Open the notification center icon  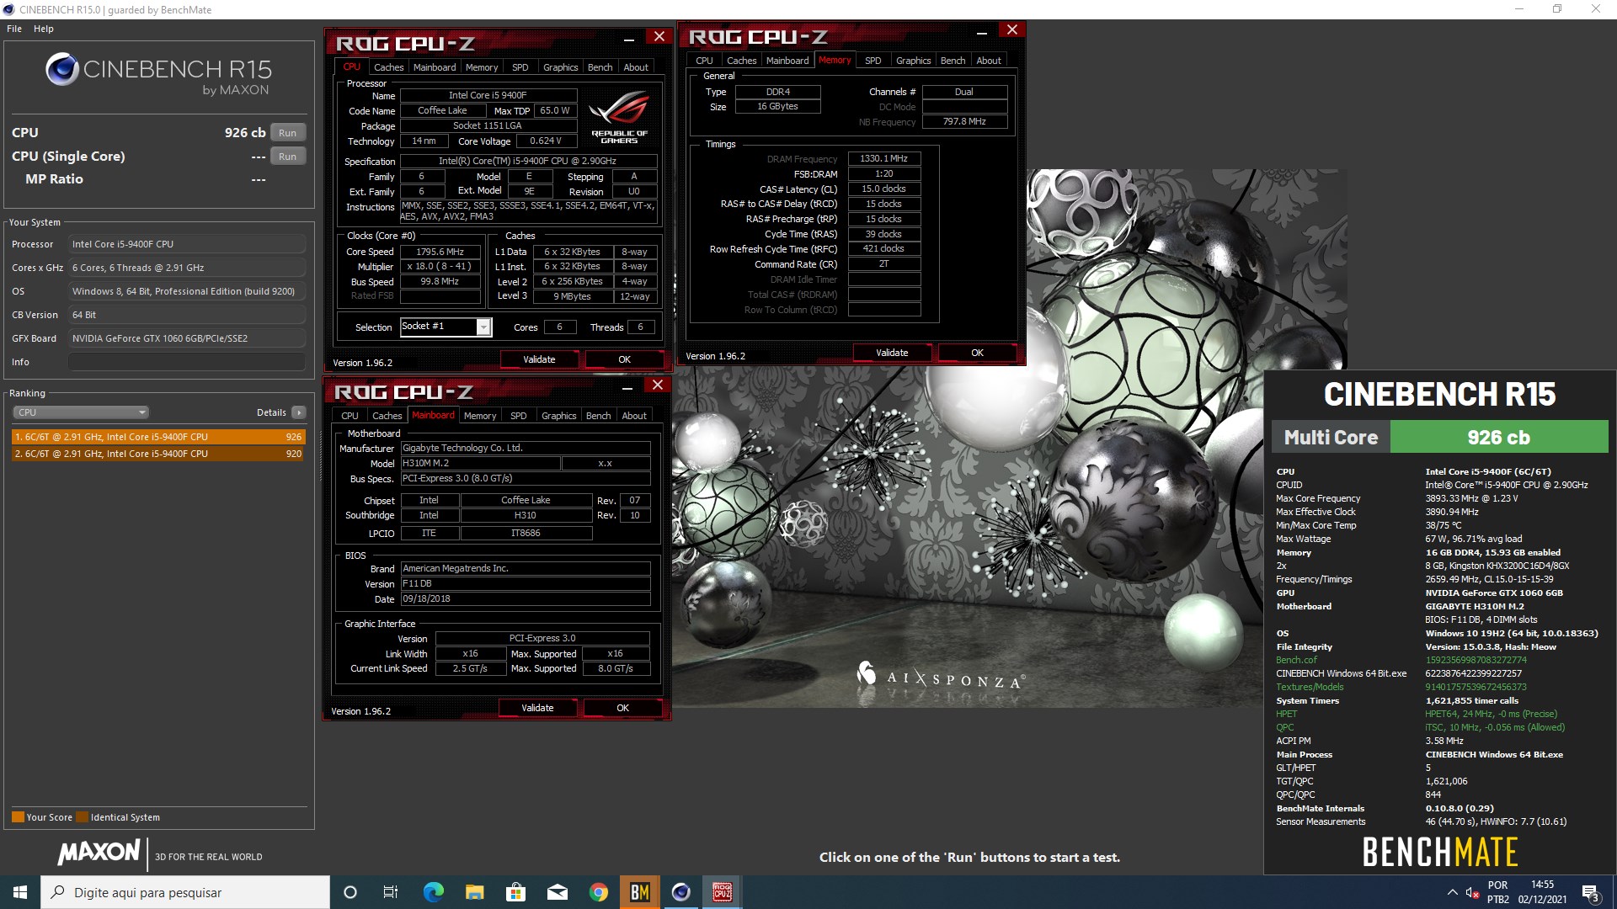point(1590,892)
